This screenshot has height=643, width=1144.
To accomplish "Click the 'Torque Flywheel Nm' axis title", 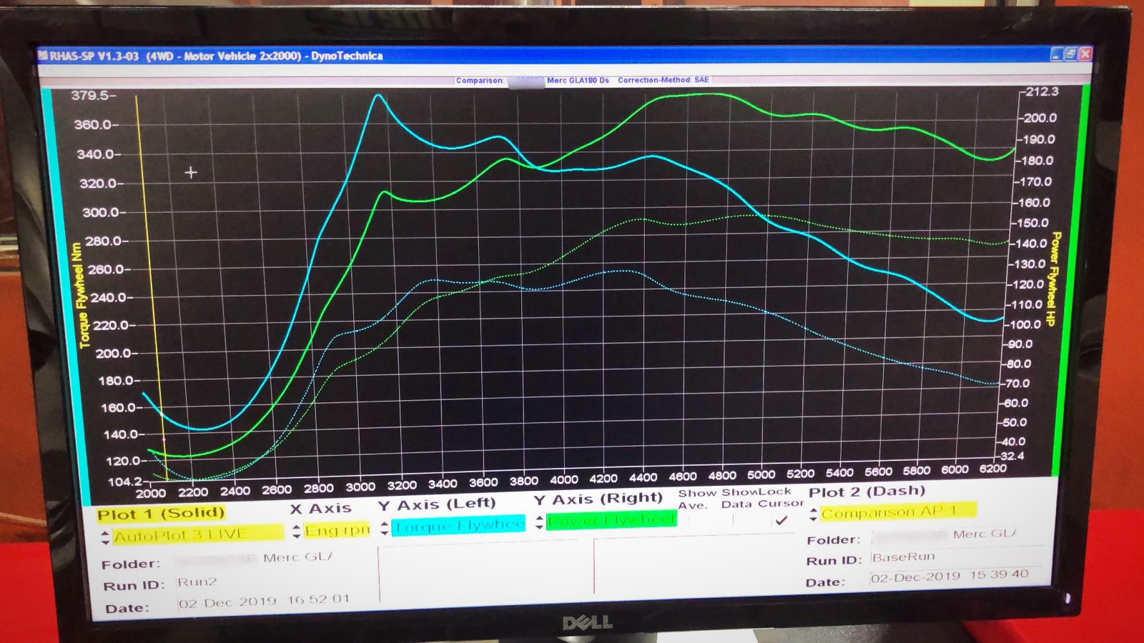I will [x=82, y=295].
